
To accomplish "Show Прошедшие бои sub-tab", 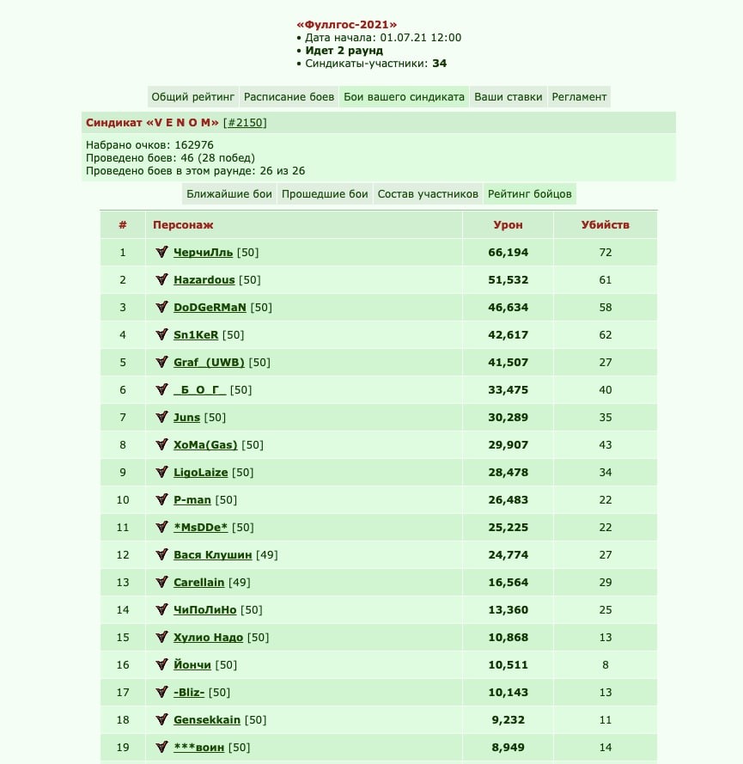I will 325,194.
